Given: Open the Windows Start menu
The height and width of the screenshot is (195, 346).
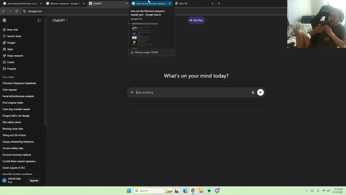Looking at the screenshot, I should point(129,191).
